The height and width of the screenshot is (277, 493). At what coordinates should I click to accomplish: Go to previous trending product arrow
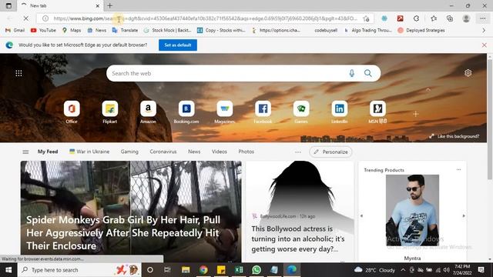click(361, 215)
